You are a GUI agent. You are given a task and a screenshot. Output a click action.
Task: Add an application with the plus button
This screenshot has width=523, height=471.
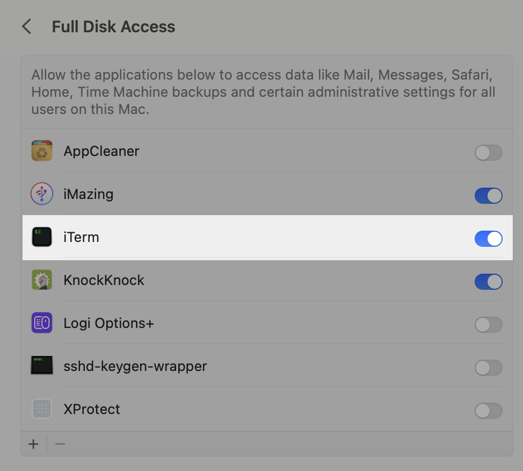tap(34, 444)
